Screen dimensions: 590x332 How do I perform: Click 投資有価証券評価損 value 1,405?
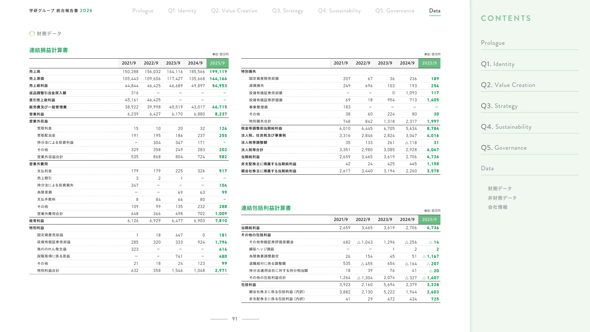point(433,100)
